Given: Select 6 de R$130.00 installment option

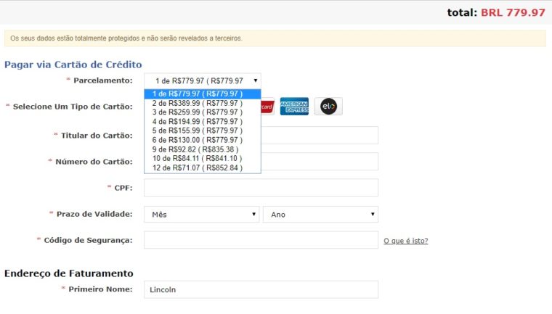Looking at the screenshot, I should (x=203, y=140).
